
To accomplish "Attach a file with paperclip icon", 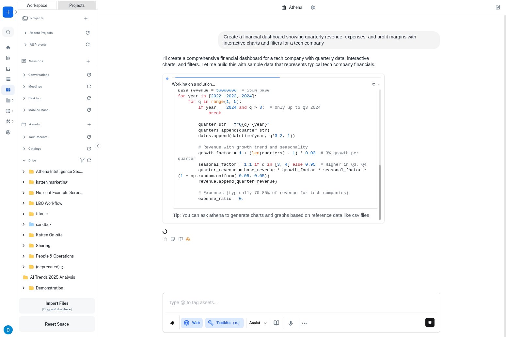I will (x=172, y=323).
